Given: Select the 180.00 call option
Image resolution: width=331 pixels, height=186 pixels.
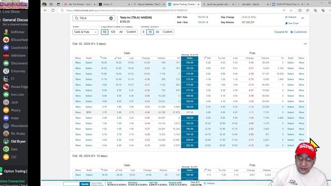Looking at the screenshot, I should [88, 96].
